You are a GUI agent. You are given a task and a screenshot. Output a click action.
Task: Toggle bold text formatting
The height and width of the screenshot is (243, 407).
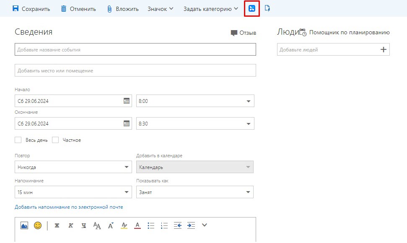pos(57,225)
